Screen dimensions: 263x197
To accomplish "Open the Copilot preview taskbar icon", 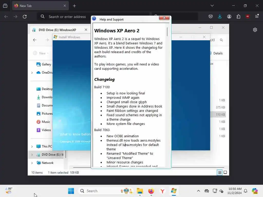I will coord(255,191).
